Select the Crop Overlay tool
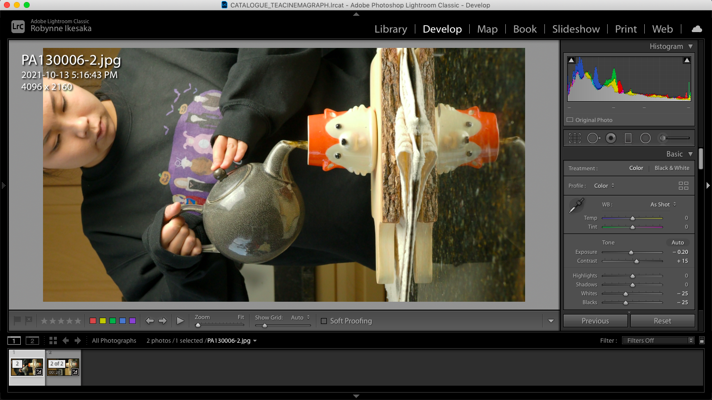 click(575, 138)
